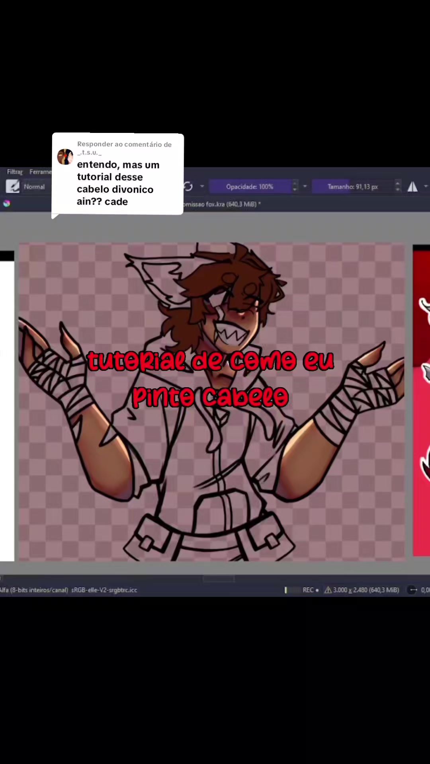The height and width of the screenshot is (764, 430).
Task: Open the Ferramentas menu
Action: click(x=41, y=172)
